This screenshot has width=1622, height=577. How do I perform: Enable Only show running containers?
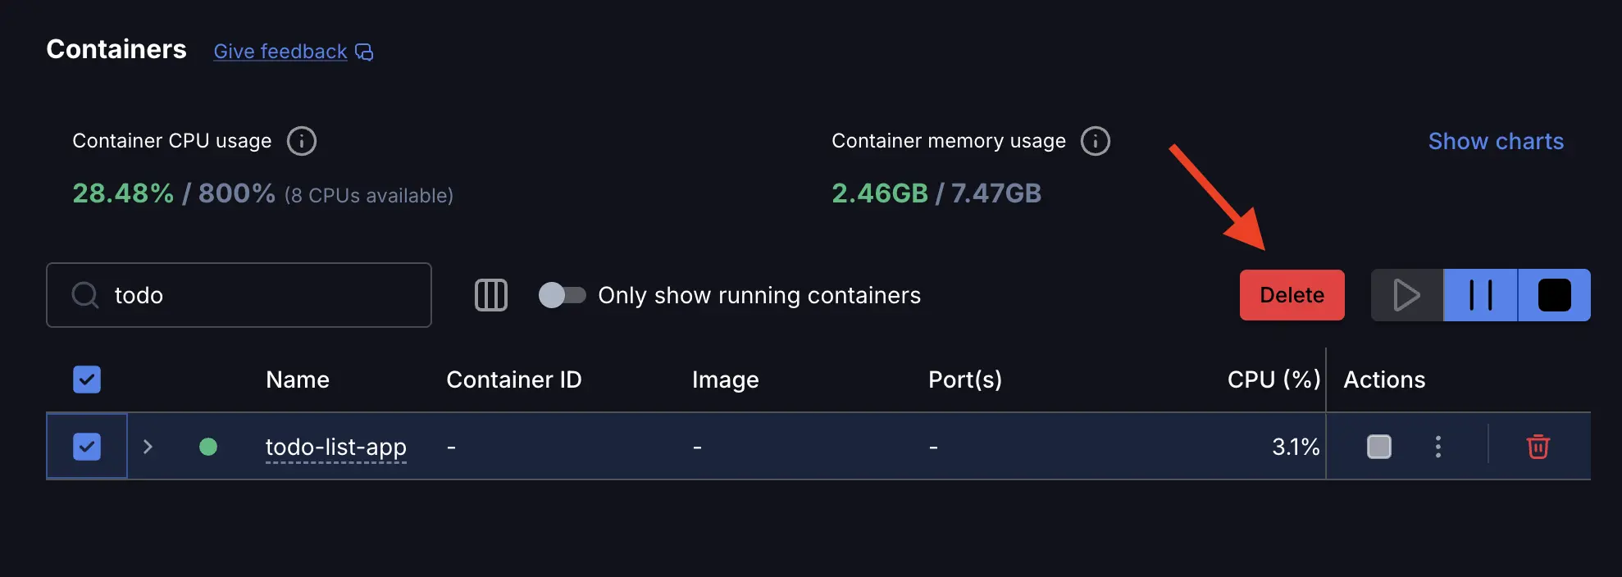coord(563,295)
